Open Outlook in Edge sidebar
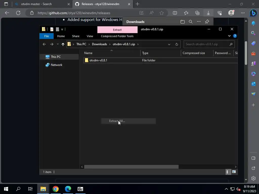Screen dimensions: 259x194 point(253,84)
